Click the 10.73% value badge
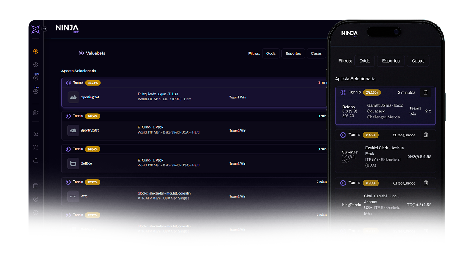This screenshot has width=474, height=260. (93, 83)
